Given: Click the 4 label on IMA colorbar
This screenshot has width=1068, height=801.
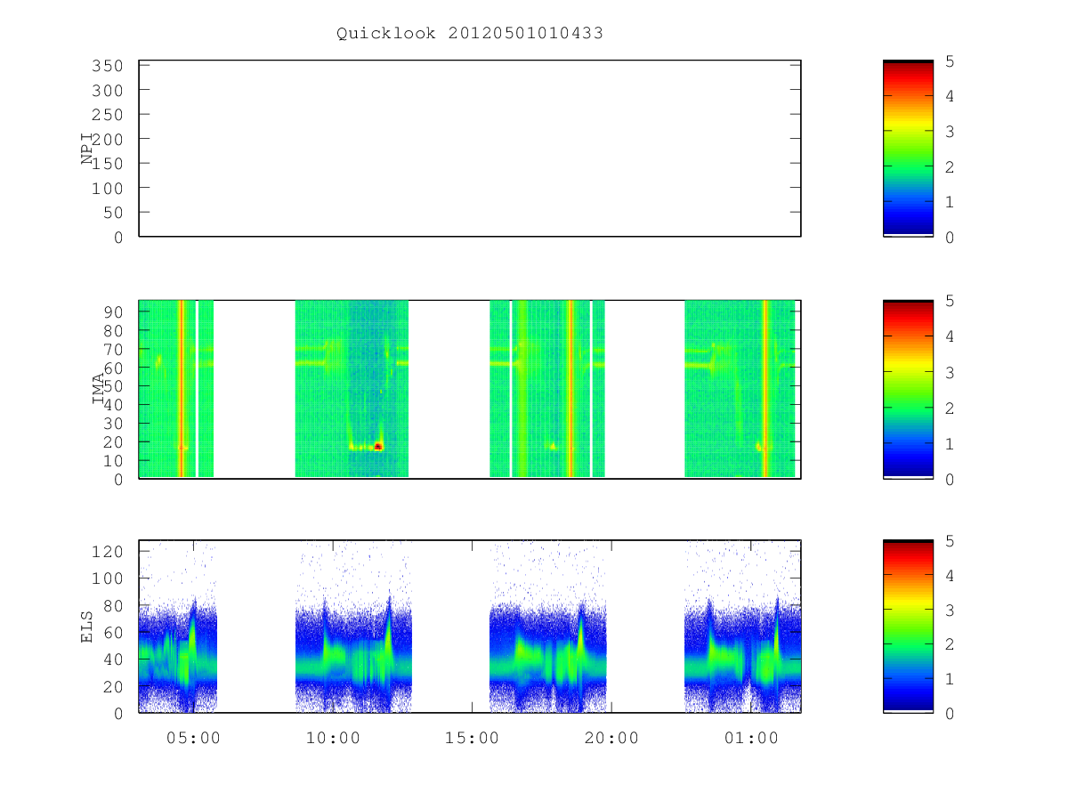Looking at the screenshot, I should (951, 336).
